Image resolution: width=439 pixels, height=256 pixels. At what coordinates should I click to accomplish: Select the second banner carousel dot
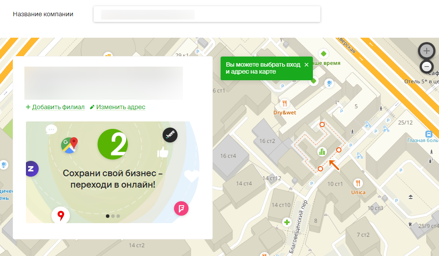(x=113, y=216)
